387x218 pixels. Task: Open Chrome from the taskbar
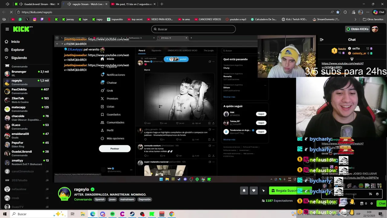coord(171,214)
